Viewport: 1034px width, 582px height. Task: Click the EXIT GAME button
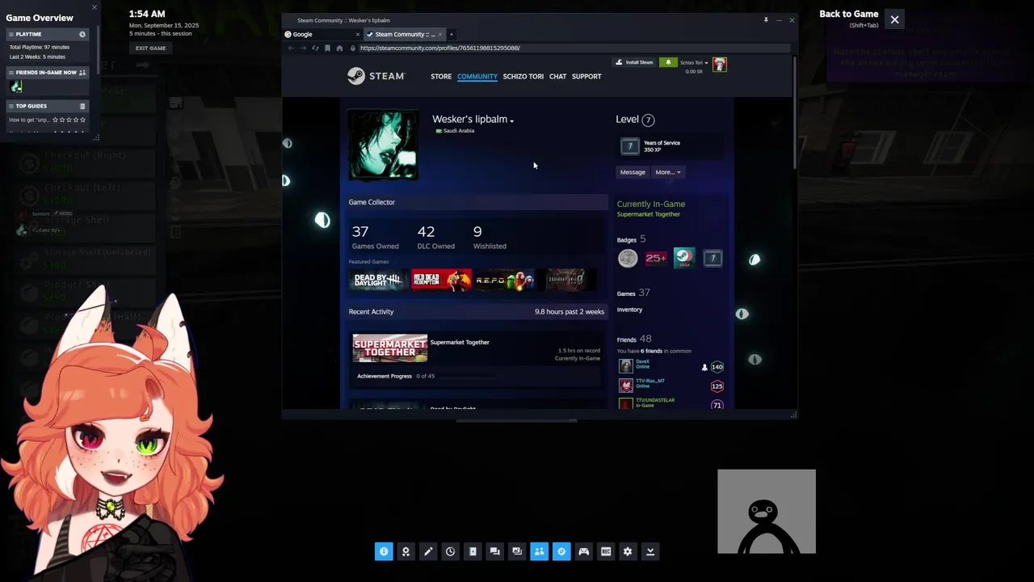click(x=150, y=48)
